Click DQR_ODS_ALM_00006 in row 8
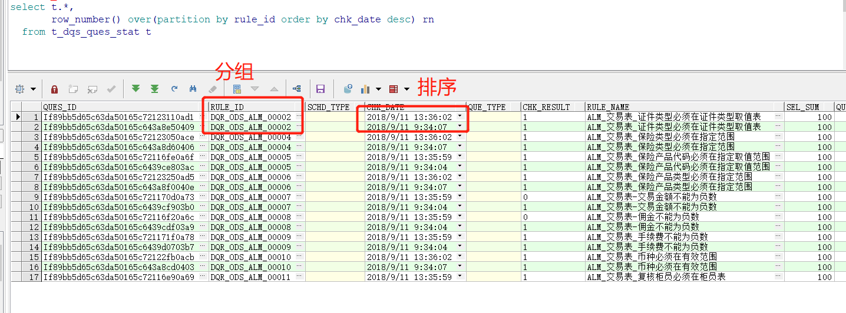846x313 pixels. pyautogui.click(x=251, y=187)
